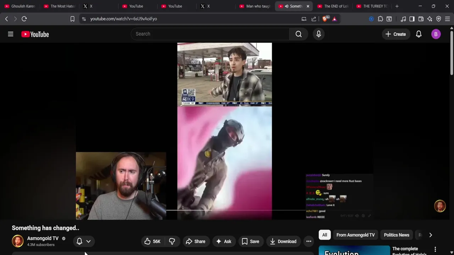Open the Brave Wallet icon
Screen dimensions: 454x255
pos(421,19)
